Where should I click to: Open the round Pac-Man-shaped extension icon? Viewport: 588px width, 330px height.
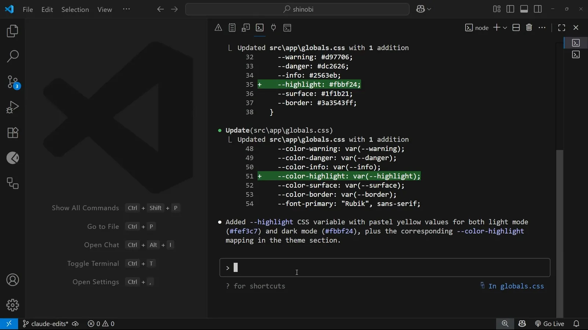[12, 158]
